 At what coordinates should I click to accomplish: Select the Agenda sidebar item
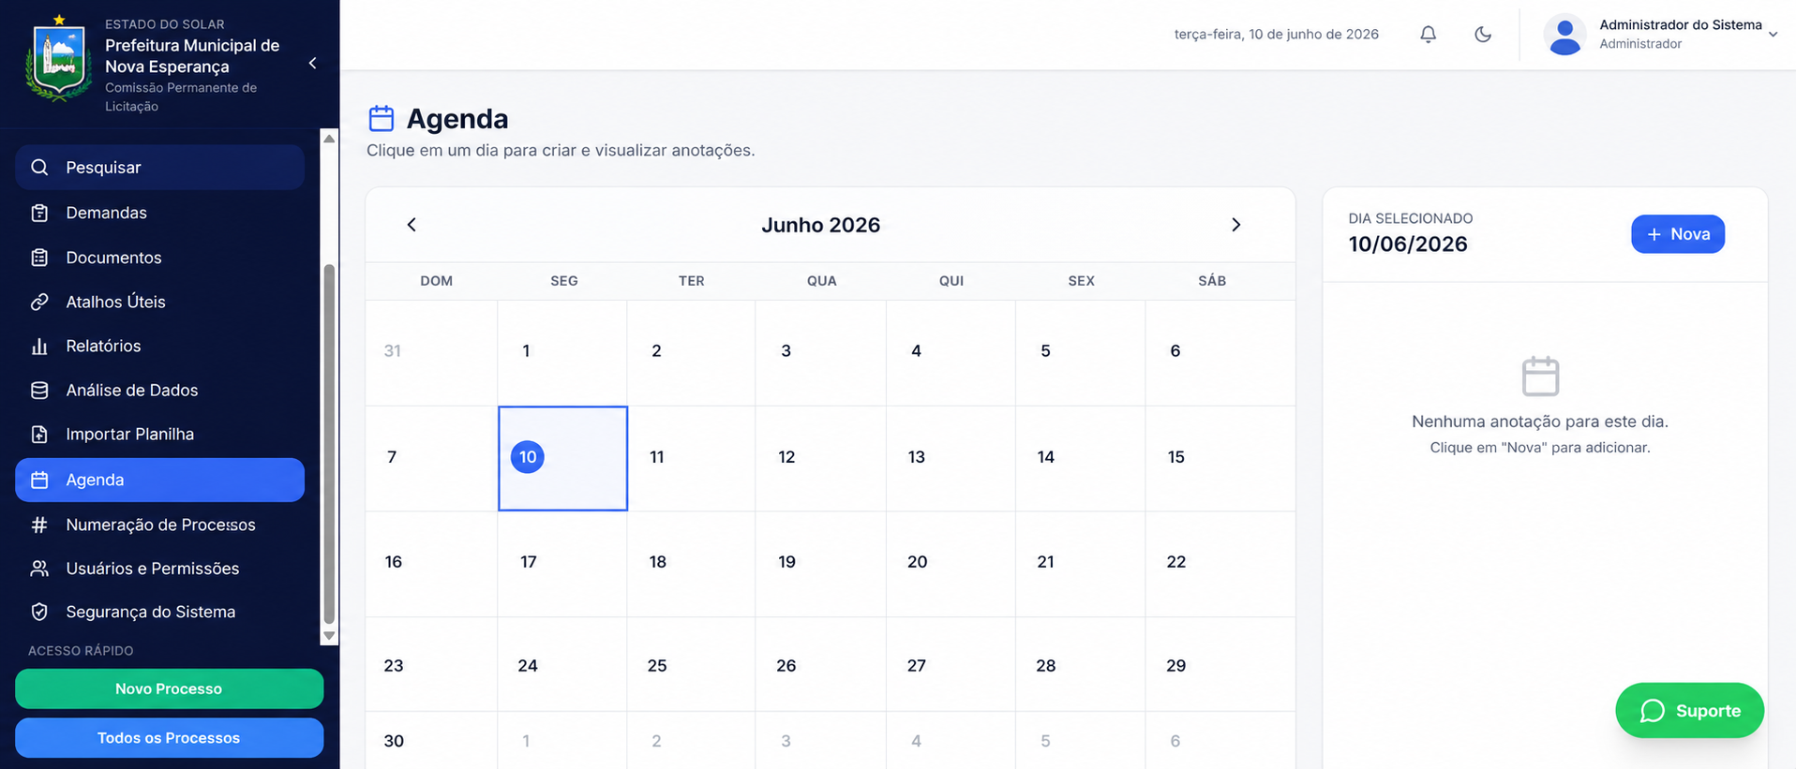pos(159,480)
